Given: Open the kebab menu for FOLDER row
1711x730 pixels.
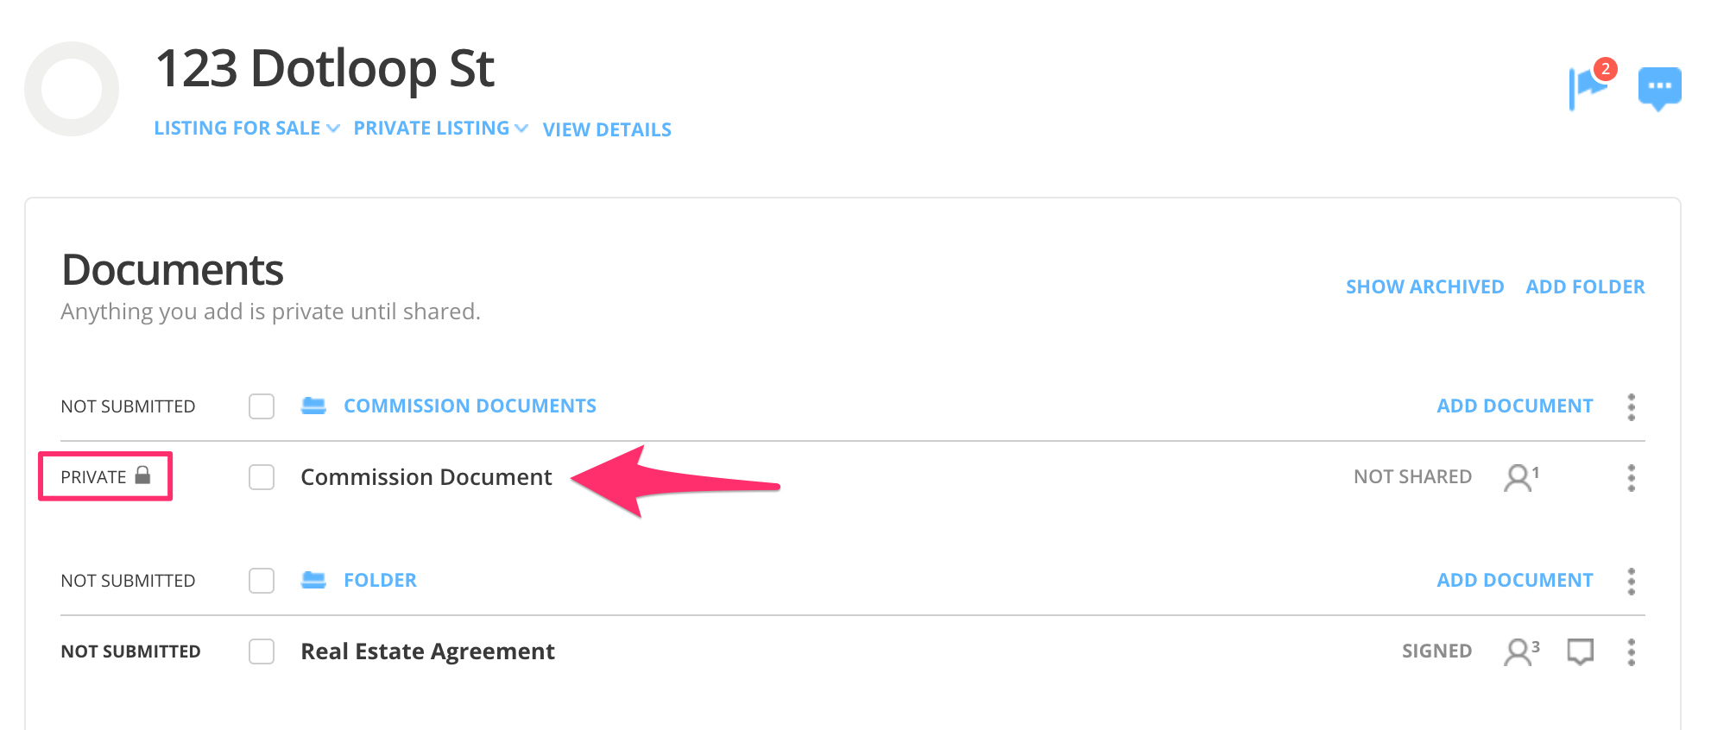Looking at the screenshot, I should 1631,581.
